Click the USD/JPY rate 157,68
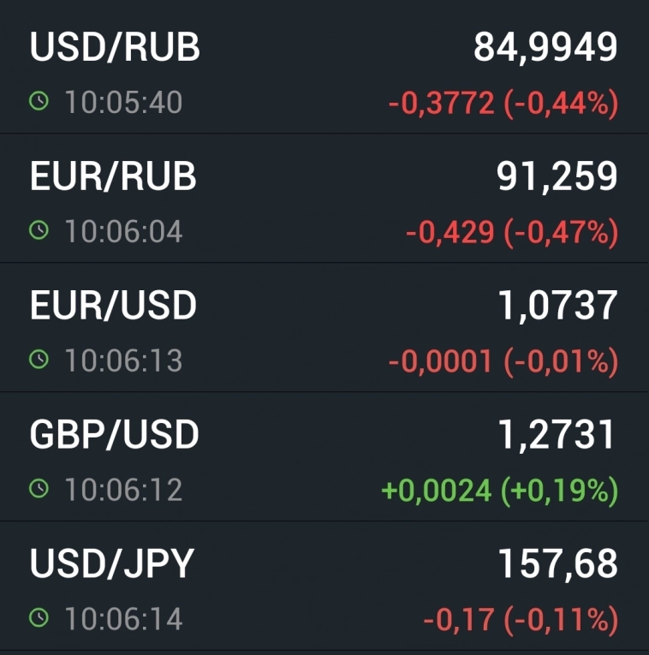Screen dimensions: 649x655 [x=557, y=563]
